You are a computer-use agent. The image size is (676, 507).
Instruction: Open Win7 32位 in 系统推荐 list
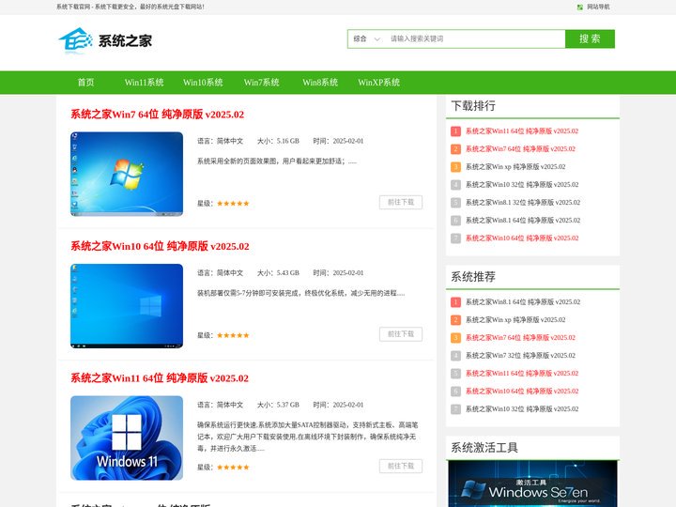coord(520,356)
